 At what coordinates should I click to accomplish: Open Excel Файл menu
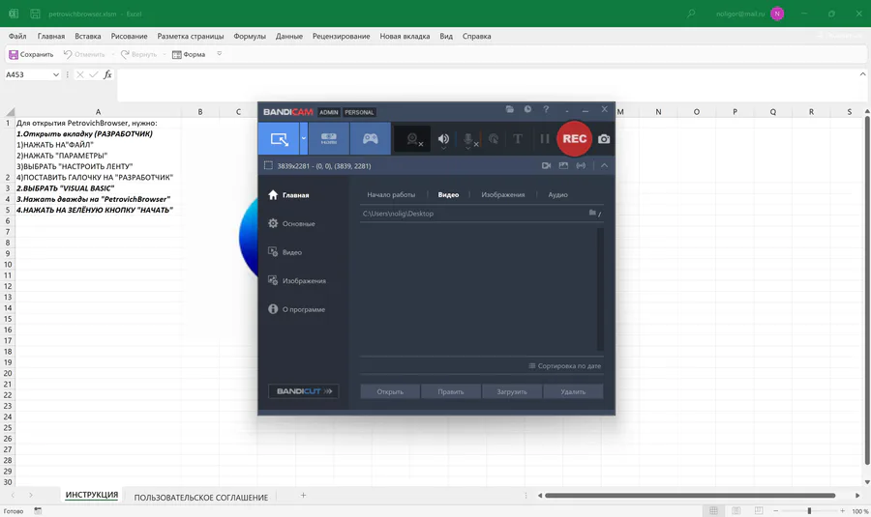17,36
